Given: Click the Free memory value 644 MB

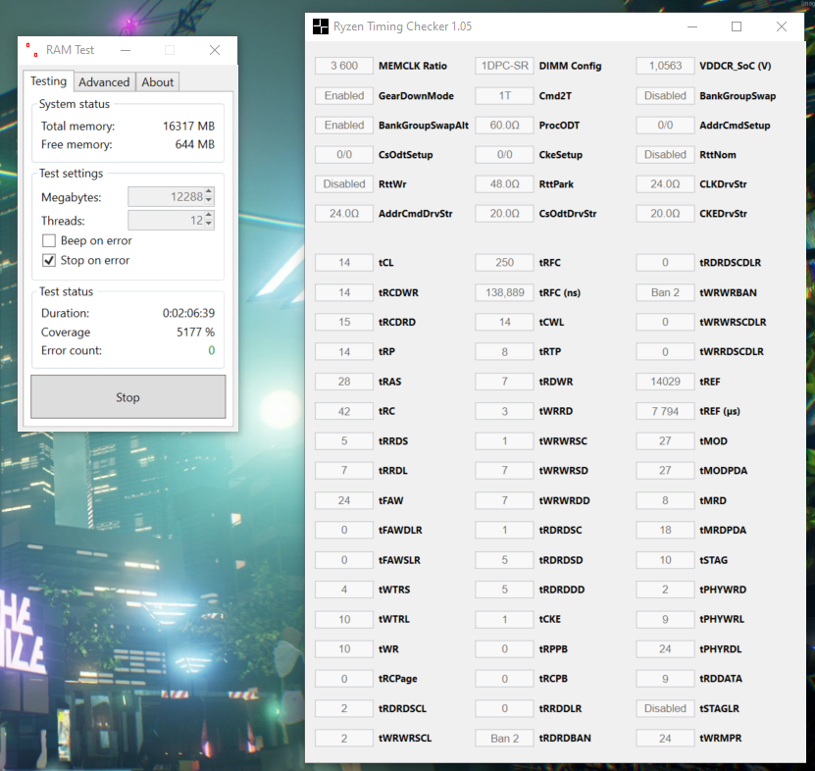Looking at the screenshot, I should pyautogui.click(x=195, y=144).
